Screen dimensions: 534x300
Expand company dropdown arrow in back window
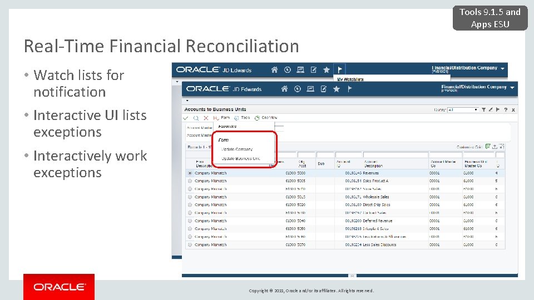502,69
